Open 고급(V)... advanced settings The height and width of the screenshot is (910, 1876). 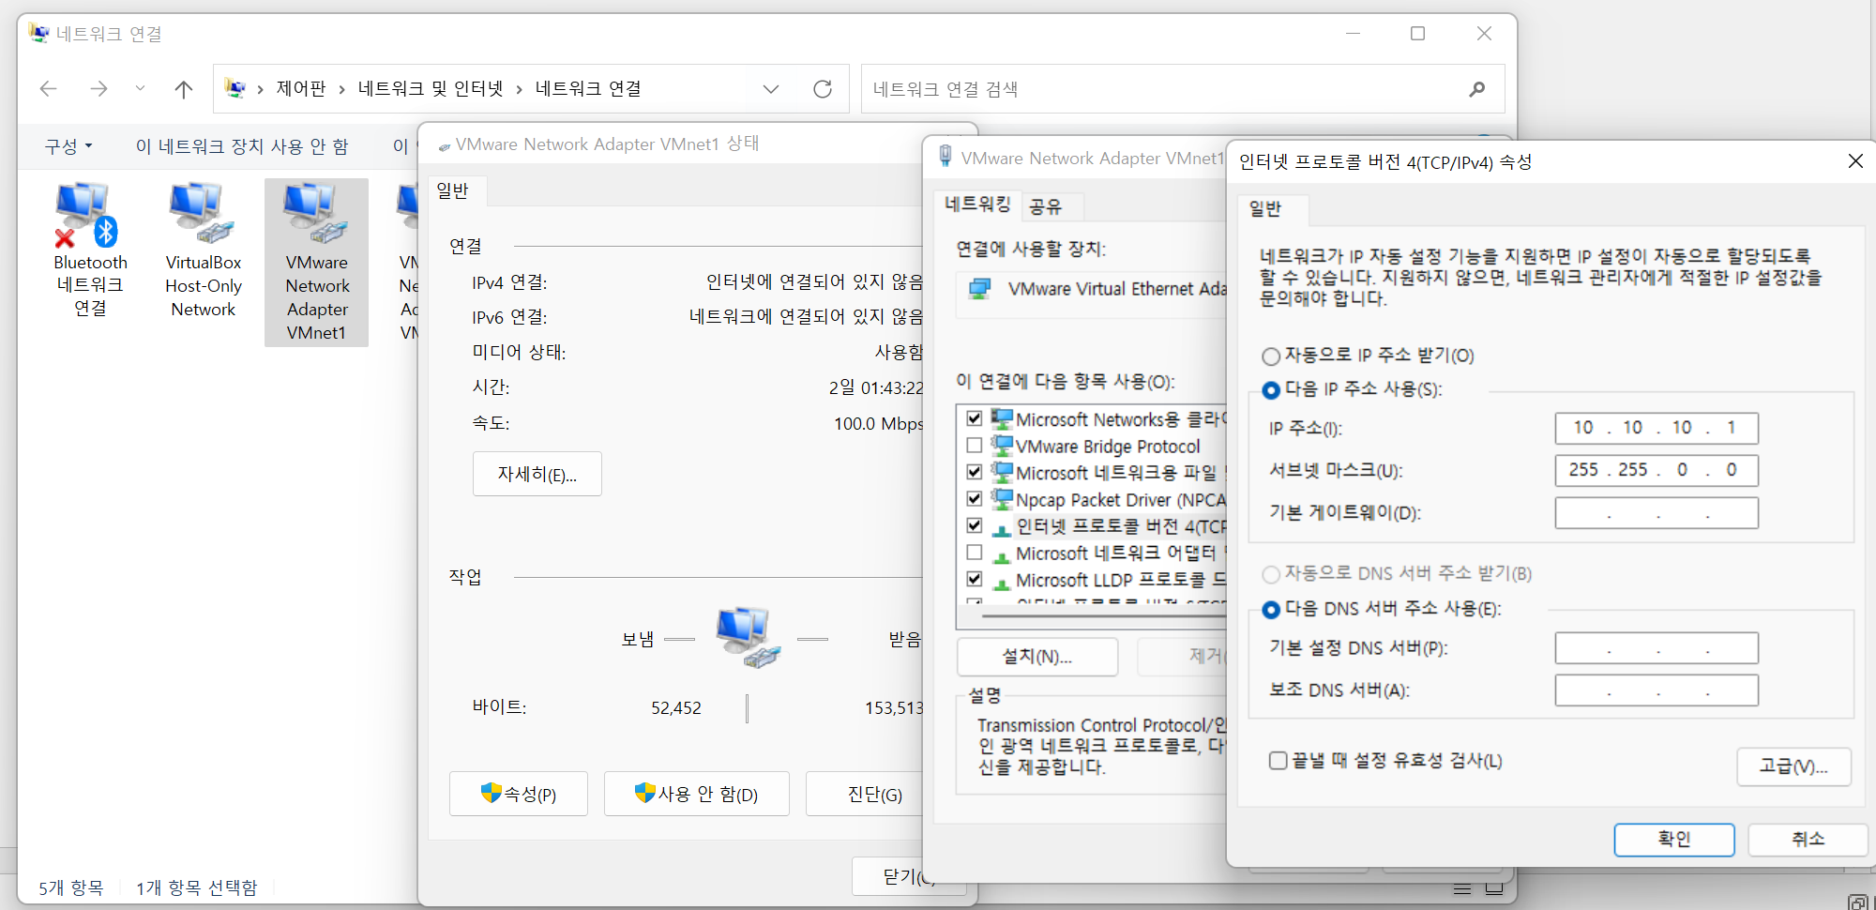click(1793, 766)
